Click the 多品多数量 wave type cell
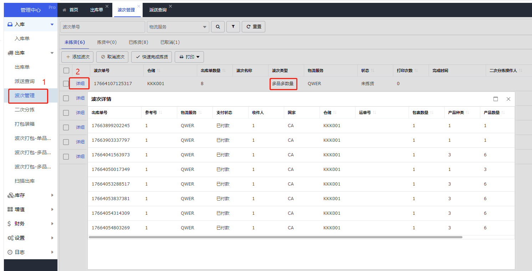This screenshot has width=532, height=271. point(283,84)
